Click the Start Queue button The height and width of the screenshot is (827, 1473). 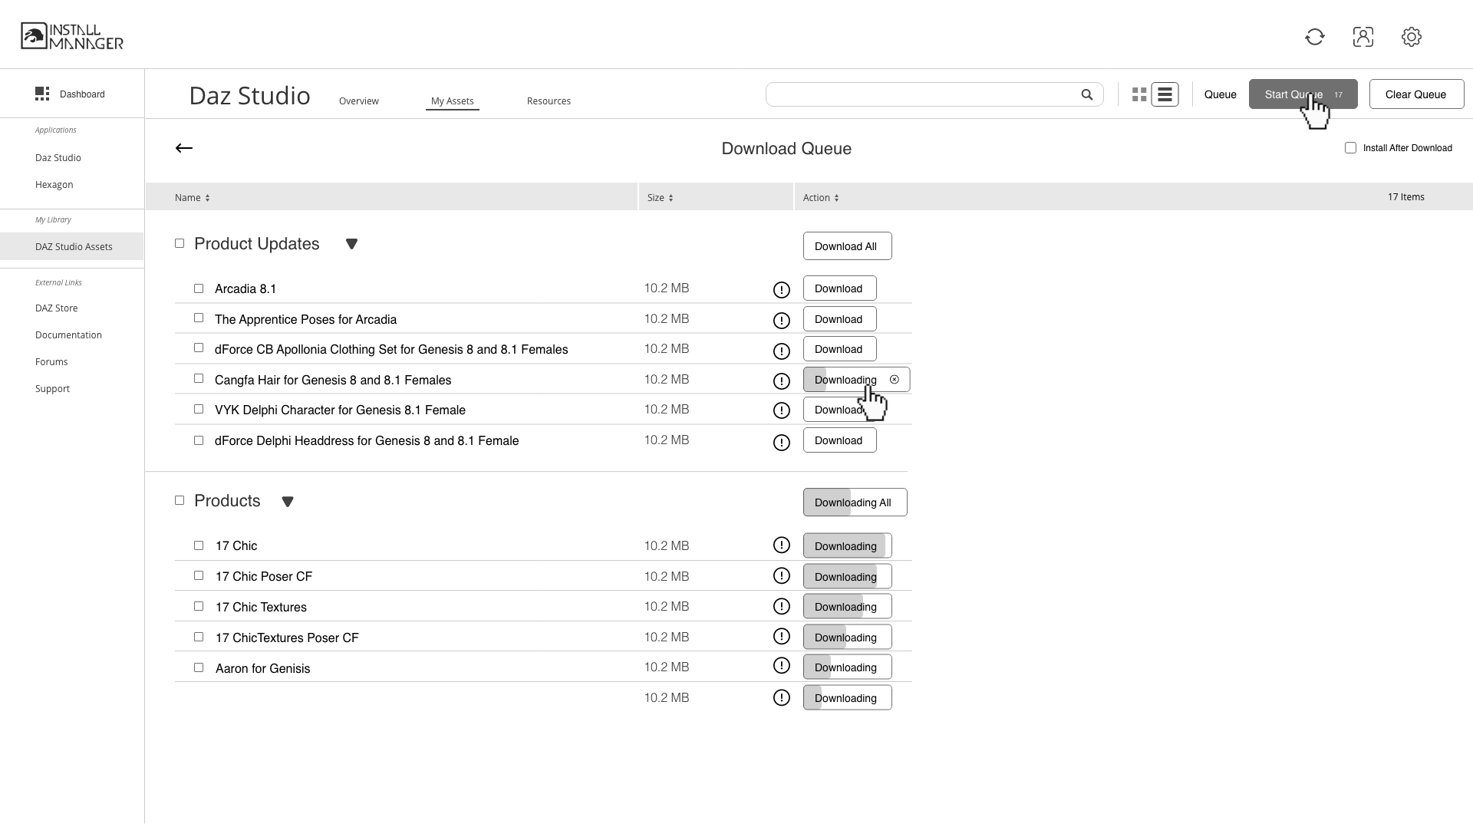click(1303, 94)
